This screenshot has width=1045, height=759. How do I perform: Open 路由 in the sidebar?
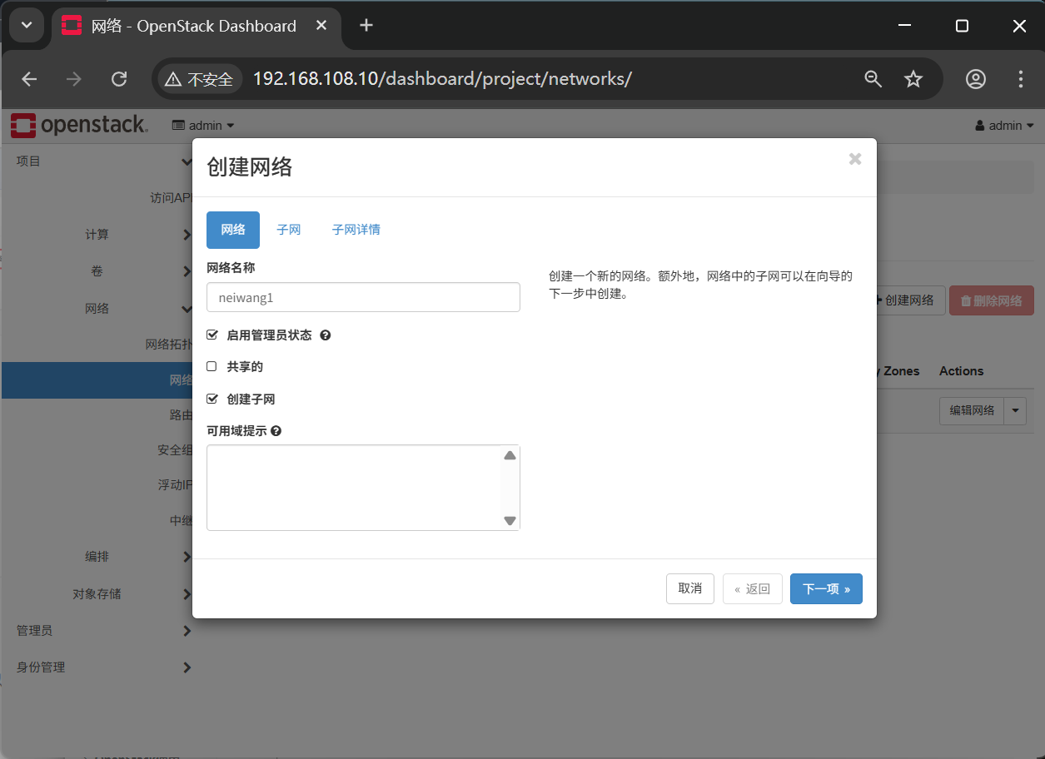[181, 414]
